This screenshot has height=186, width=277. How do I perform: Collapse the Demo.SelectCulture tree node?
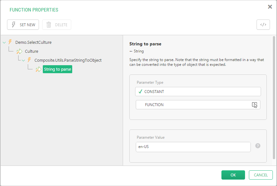pyautogui.click(x=4, y=43)
